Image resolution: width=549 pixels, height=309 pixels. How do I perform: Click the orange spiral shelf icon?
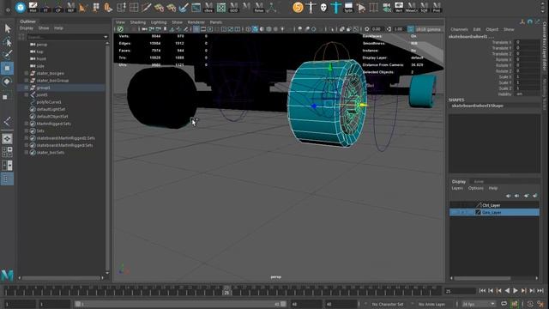tap(298, 7)
